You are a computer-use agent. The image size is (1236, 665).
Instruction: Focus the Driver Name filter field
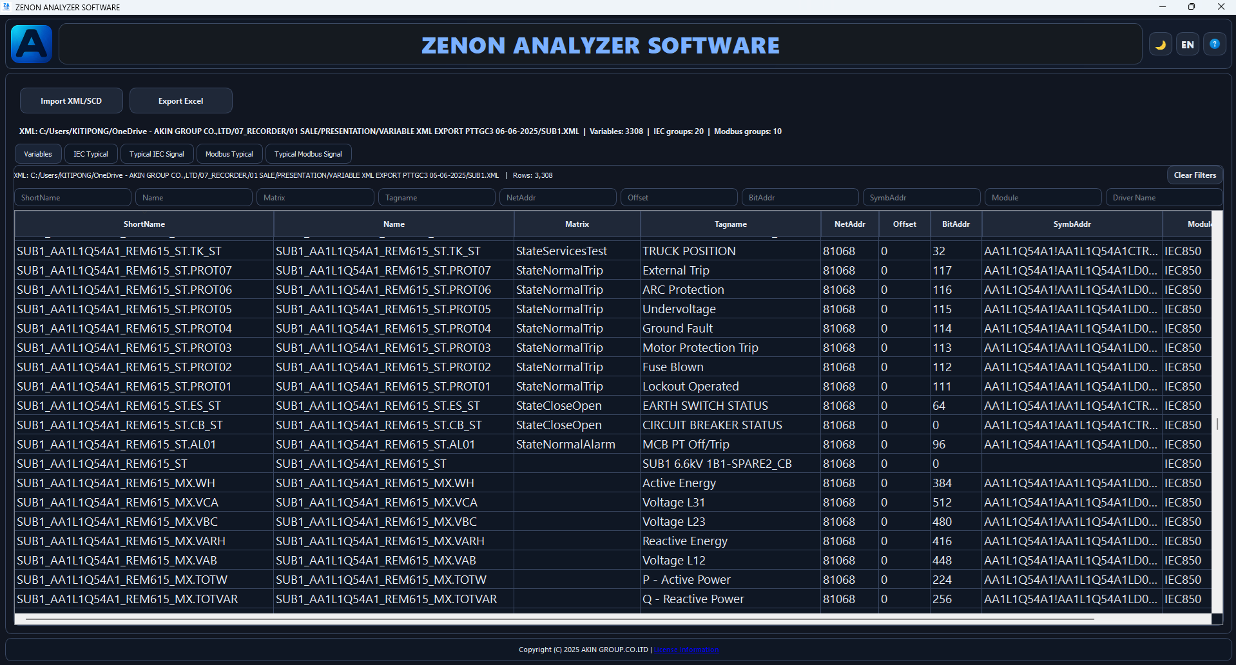(x=1164, y=197)
